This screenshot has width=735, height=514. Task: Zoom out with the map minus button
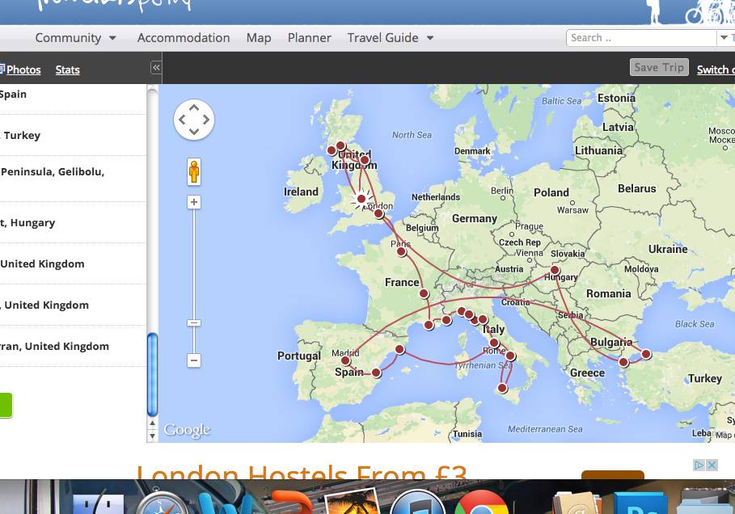point(194,360)
